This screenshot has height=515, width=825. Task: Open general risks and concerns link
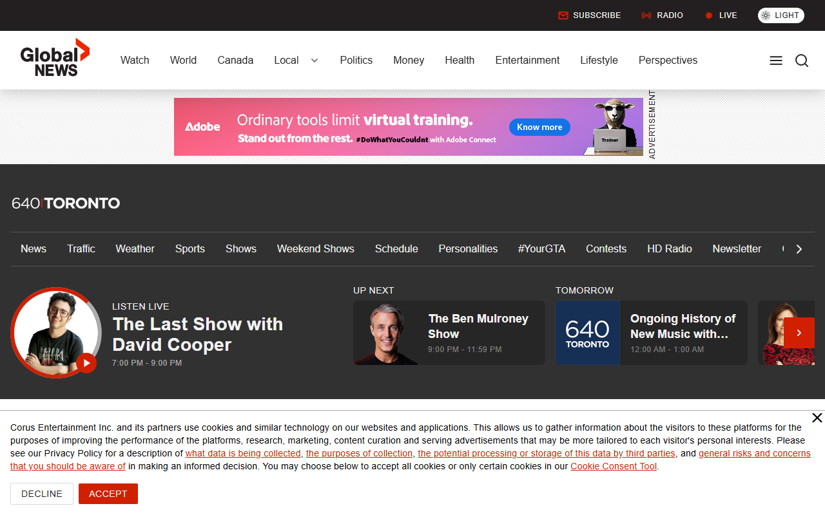pos(755,453)
